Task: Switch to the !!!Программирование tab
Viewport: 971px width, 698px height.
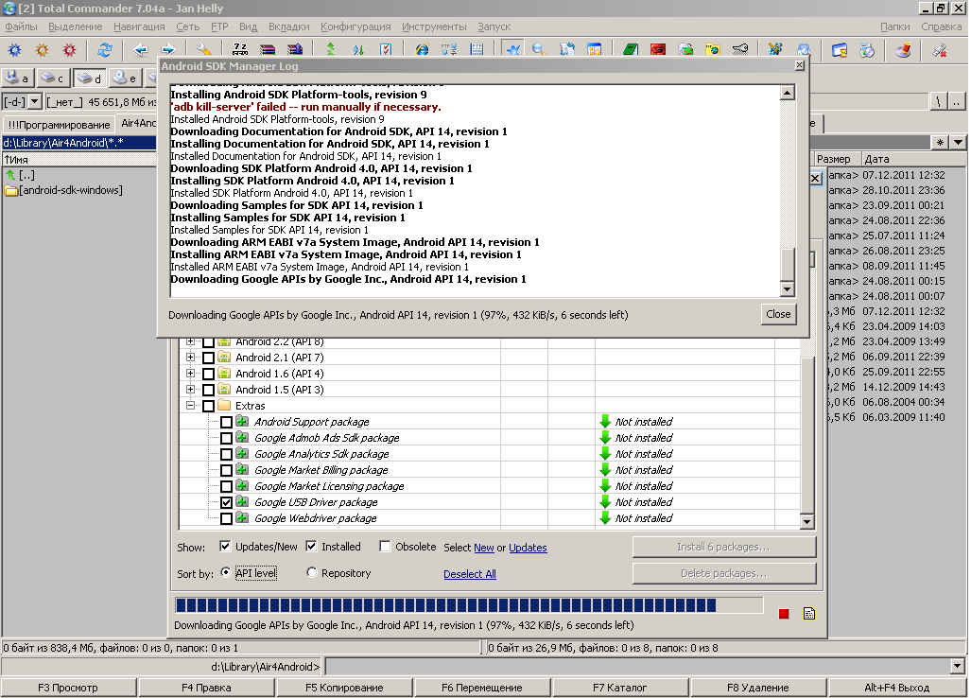Action: (59, 125)
